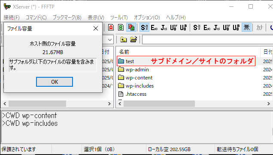Open the ツール(T) menu
Image resolution: width=273 pixels, height=155 pixels.
119,18
